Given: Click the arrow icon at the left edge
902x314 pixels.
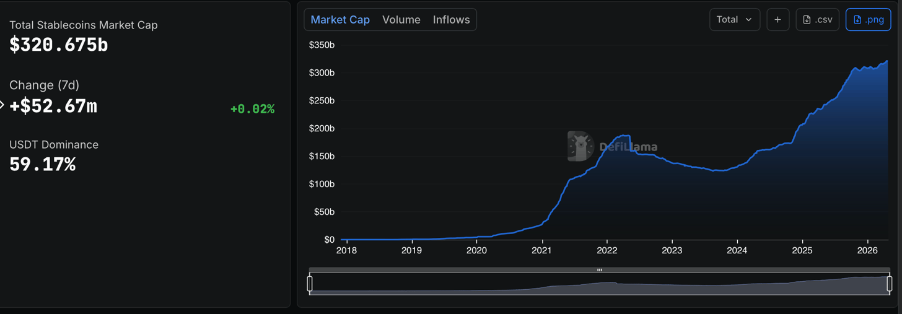Looking at the screenshot, I should coord(2,105).
